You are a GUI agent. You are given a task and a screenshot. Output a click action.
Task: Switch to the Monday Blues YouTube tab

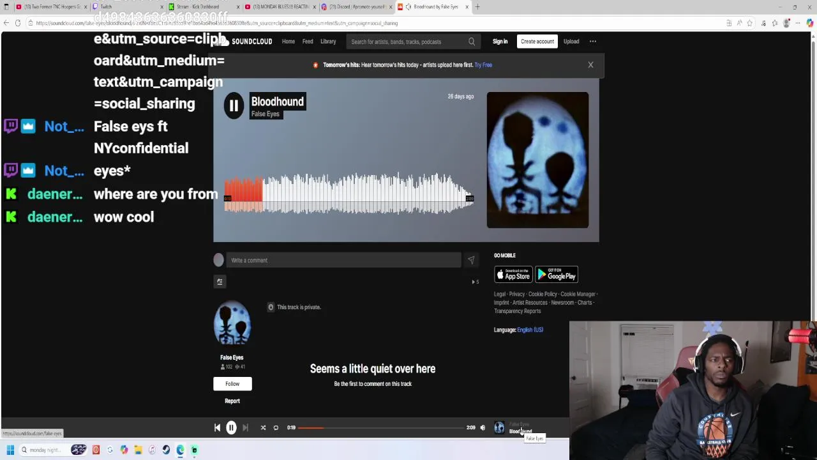pos(281,6)
